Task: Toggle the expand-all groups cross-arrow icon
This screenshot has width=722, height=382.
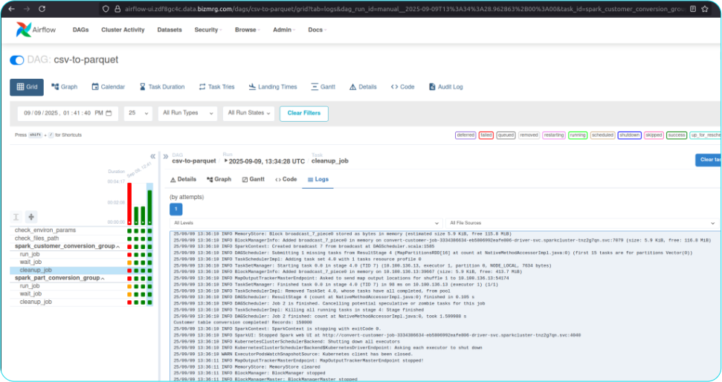Action: 31,217
